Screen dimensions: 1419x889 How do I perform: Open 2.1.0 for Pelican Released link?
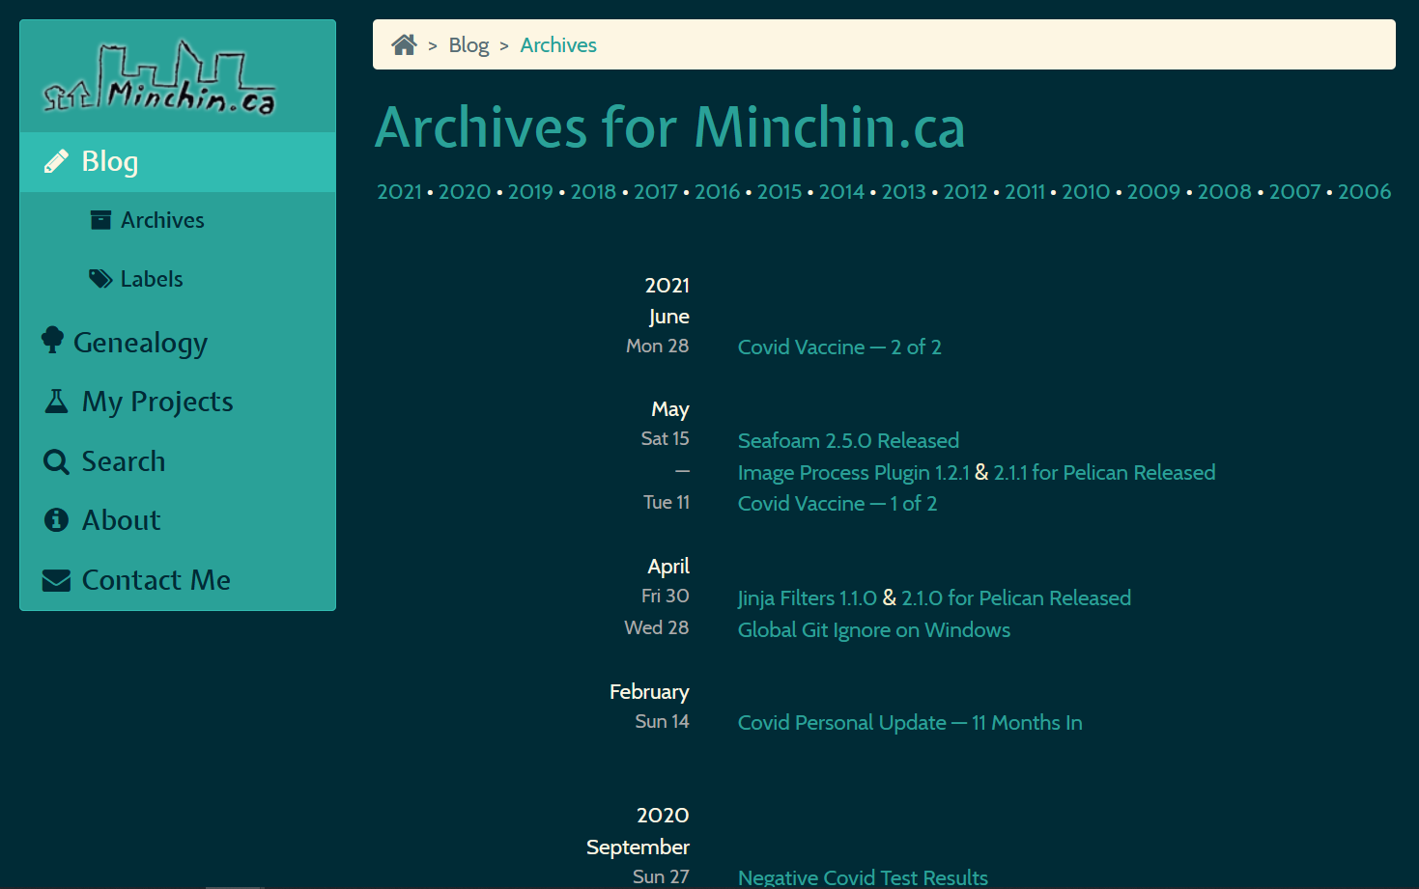point(1016,597)
